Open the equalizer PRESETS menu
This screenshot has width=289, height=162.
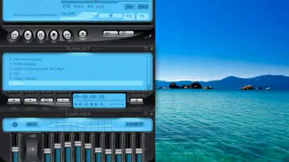[x=135, y=124]
